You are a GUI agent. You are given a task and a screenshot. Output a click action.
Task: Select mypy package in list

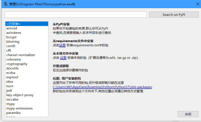[x=27, y=104]
